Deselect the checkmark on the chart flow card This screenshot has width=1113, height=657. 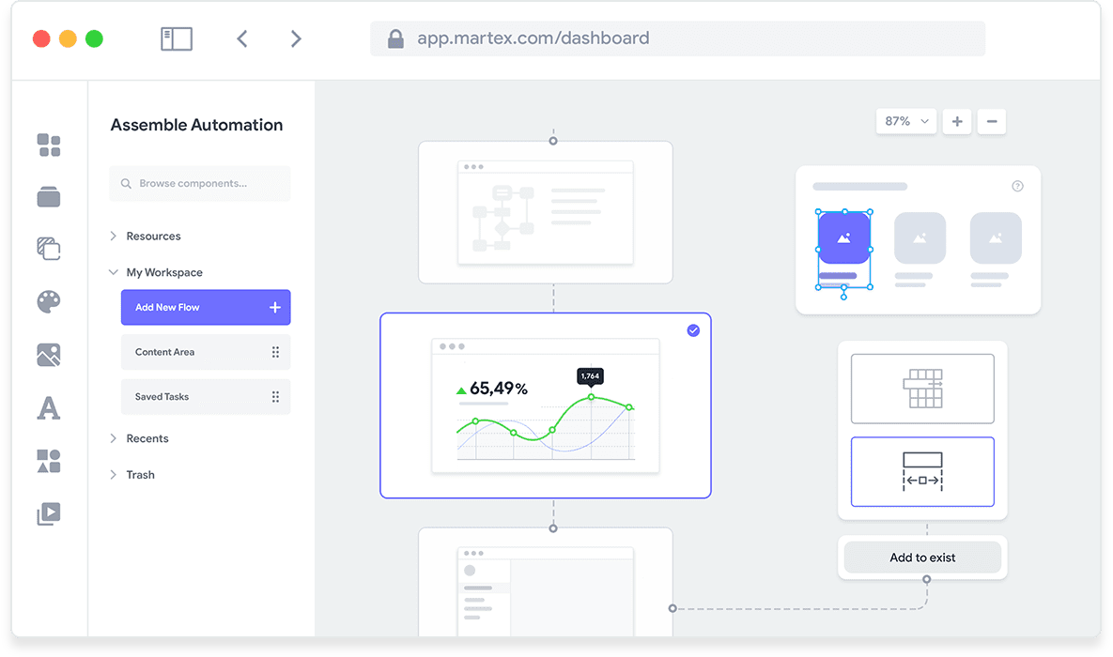click(x=693, y=330)
